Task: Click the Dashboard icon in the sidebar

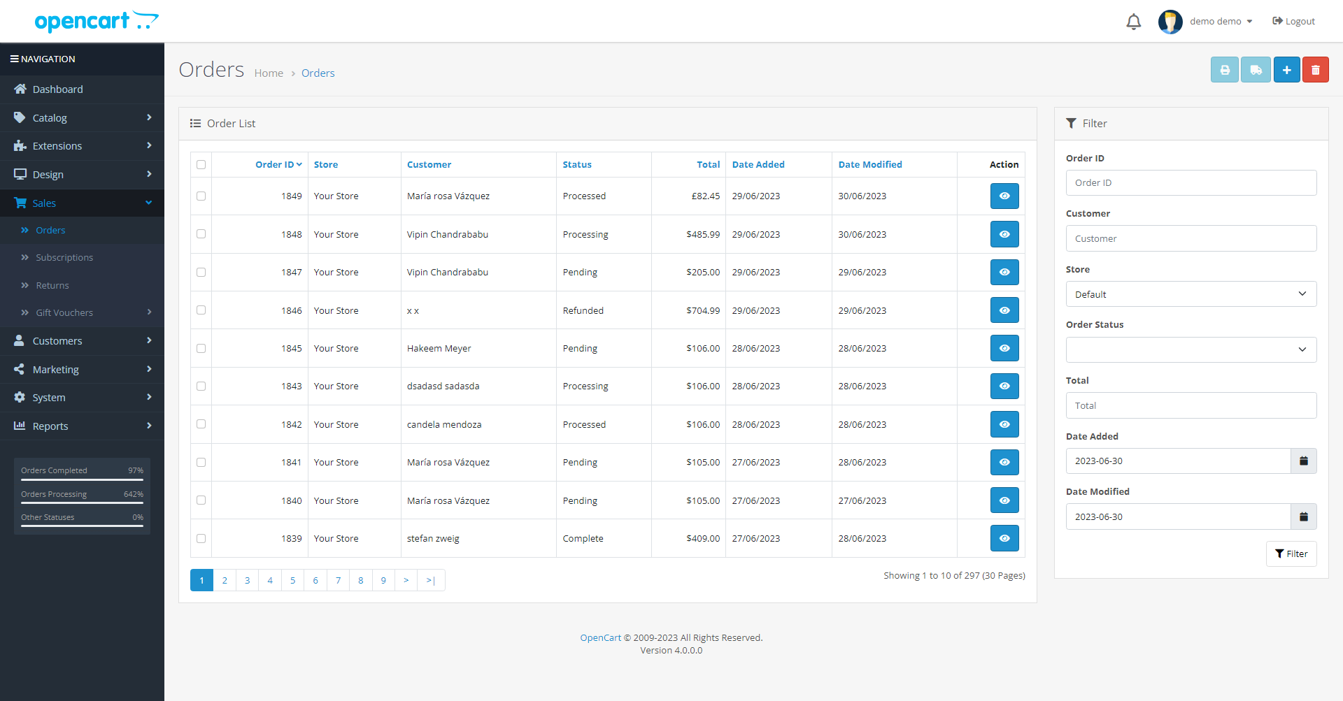Action: pyautogui.click(x=20, y=89)
